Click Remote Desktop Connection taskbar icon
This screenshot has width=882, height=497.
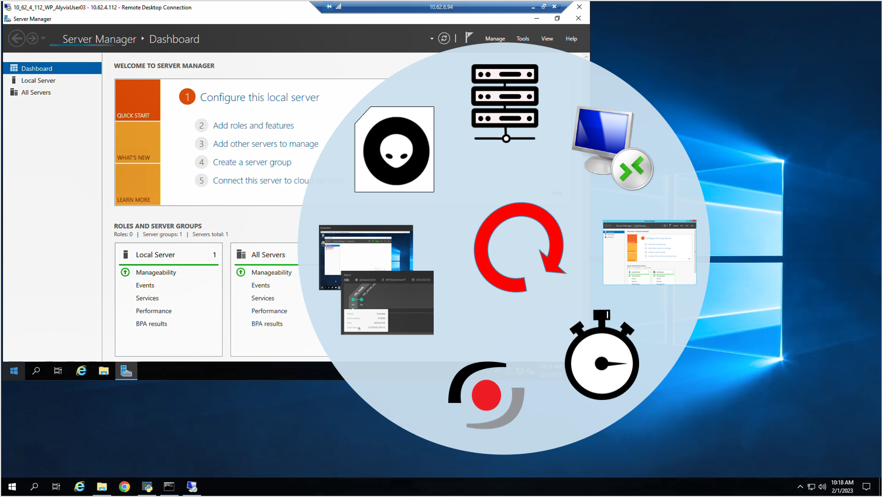192,486
